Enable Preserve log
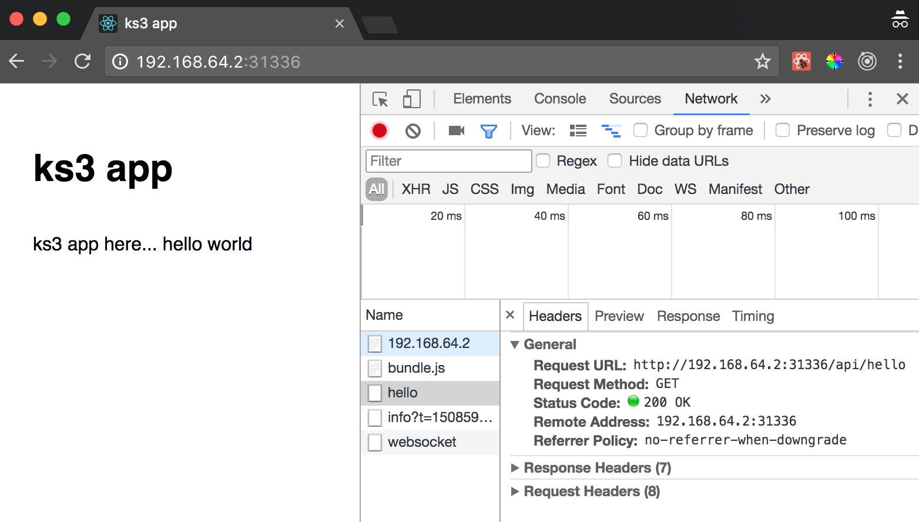This screenshot has height=522, width=919. (783, 130)
